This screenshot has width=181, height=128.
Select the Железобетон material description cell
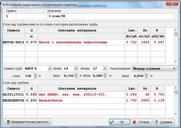click(x=81, y=100)
